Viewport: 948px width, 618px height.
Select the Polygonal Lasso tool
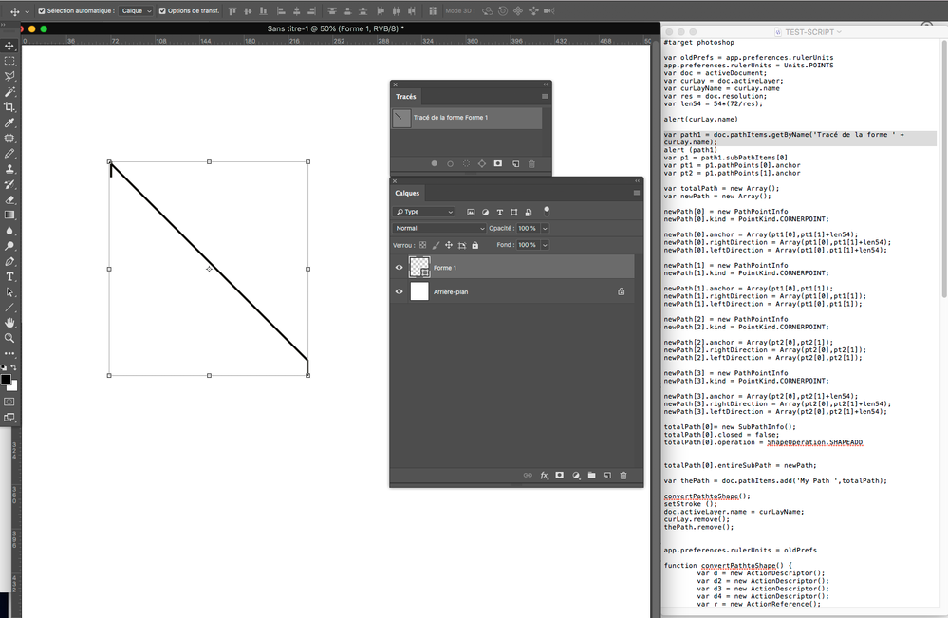[x=9, y=76]
